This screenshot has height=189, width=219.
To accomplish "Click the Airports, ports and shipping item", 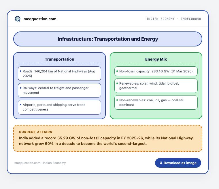I will (59, 107).
